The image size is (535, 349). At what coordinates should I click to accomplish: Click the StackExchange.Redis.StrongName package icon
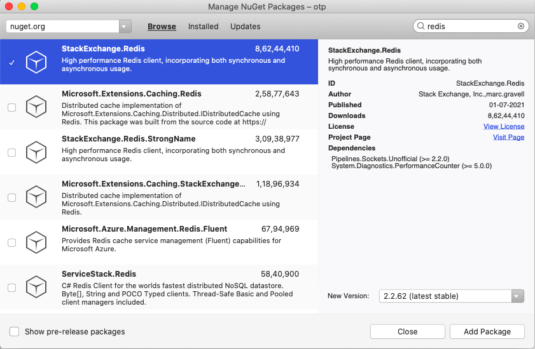(36, 152)
